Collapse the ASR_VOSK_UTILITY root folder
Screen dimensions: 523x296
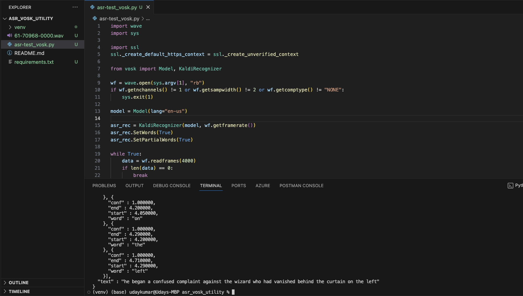coord(5,18)
